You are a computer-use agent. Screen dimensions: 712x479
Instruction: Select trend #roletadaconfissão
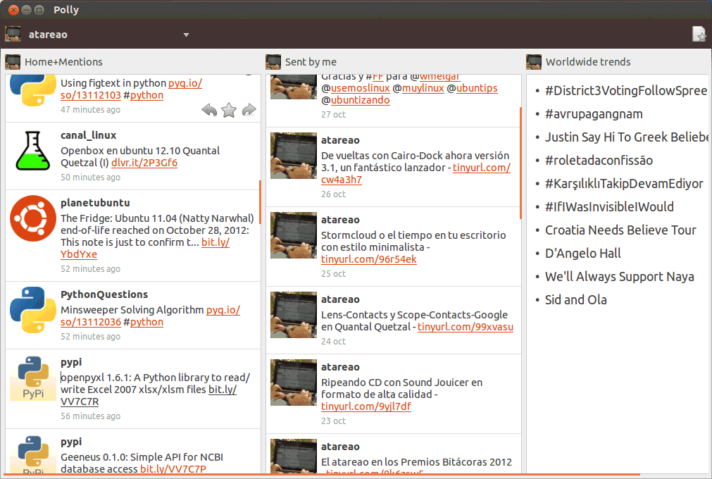[599, 161]
